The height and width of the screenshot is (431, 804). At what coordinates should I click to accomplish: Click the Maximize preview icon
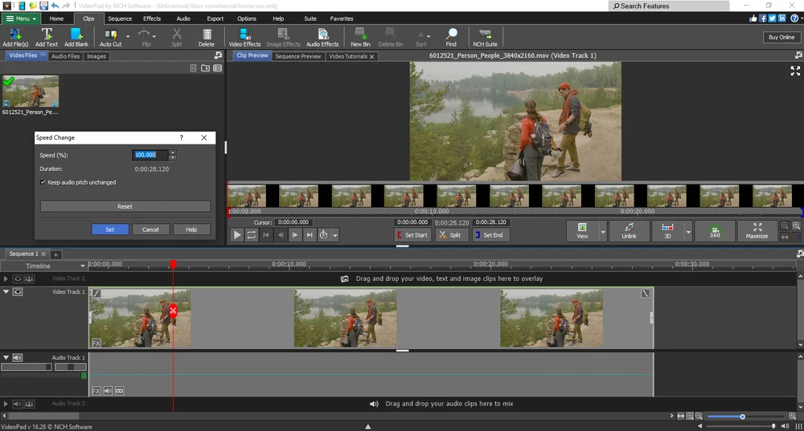tap(757, 231)
